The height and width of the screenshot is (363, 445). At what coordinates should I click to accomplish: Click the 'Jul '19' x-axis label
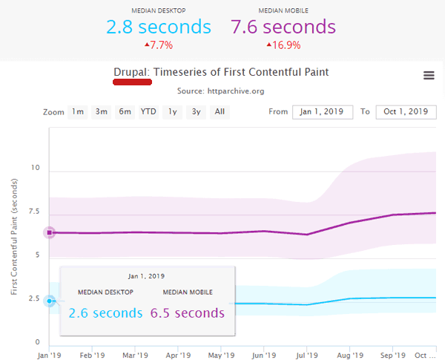(307, 356)
